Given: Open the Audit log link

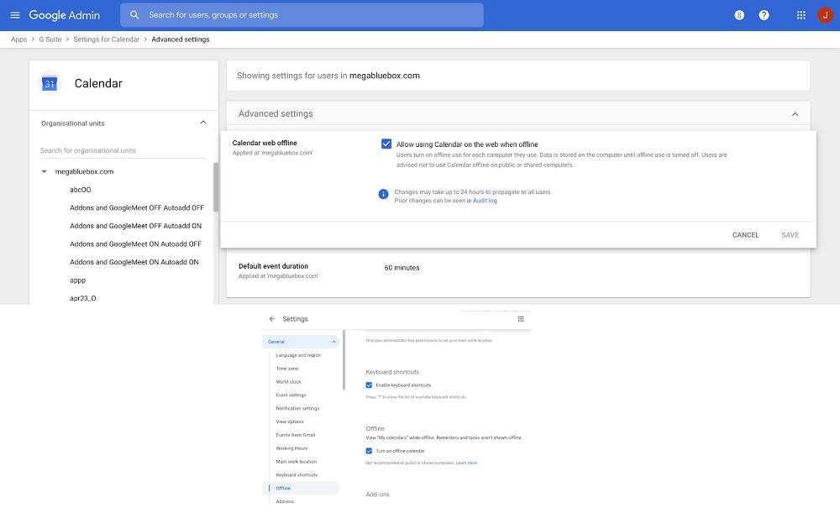Looking at the screenshot, I should pyautogui.click(x=485, y=201).
